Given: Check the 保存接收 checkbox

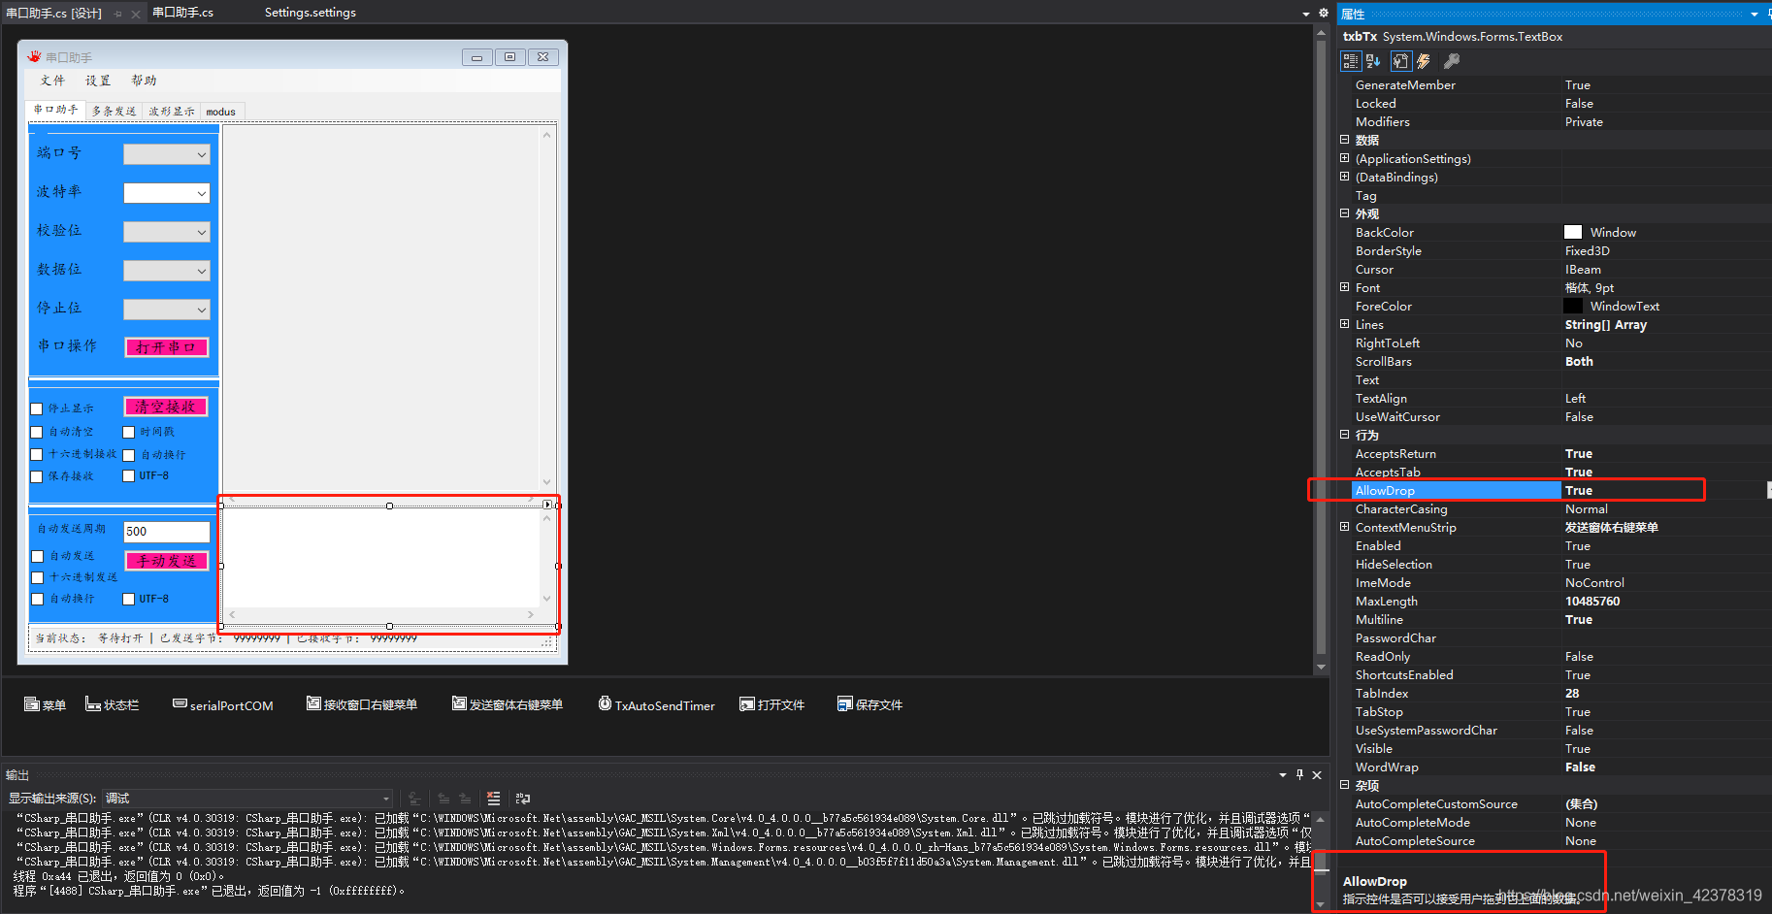Looking at the screenshot, I should click(x=37, y=476).
